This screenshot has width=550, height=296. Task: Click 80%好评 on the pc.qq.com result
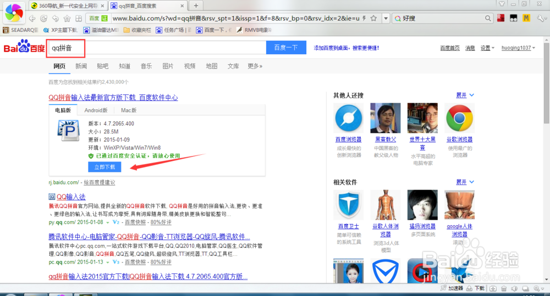click(161, 262)
